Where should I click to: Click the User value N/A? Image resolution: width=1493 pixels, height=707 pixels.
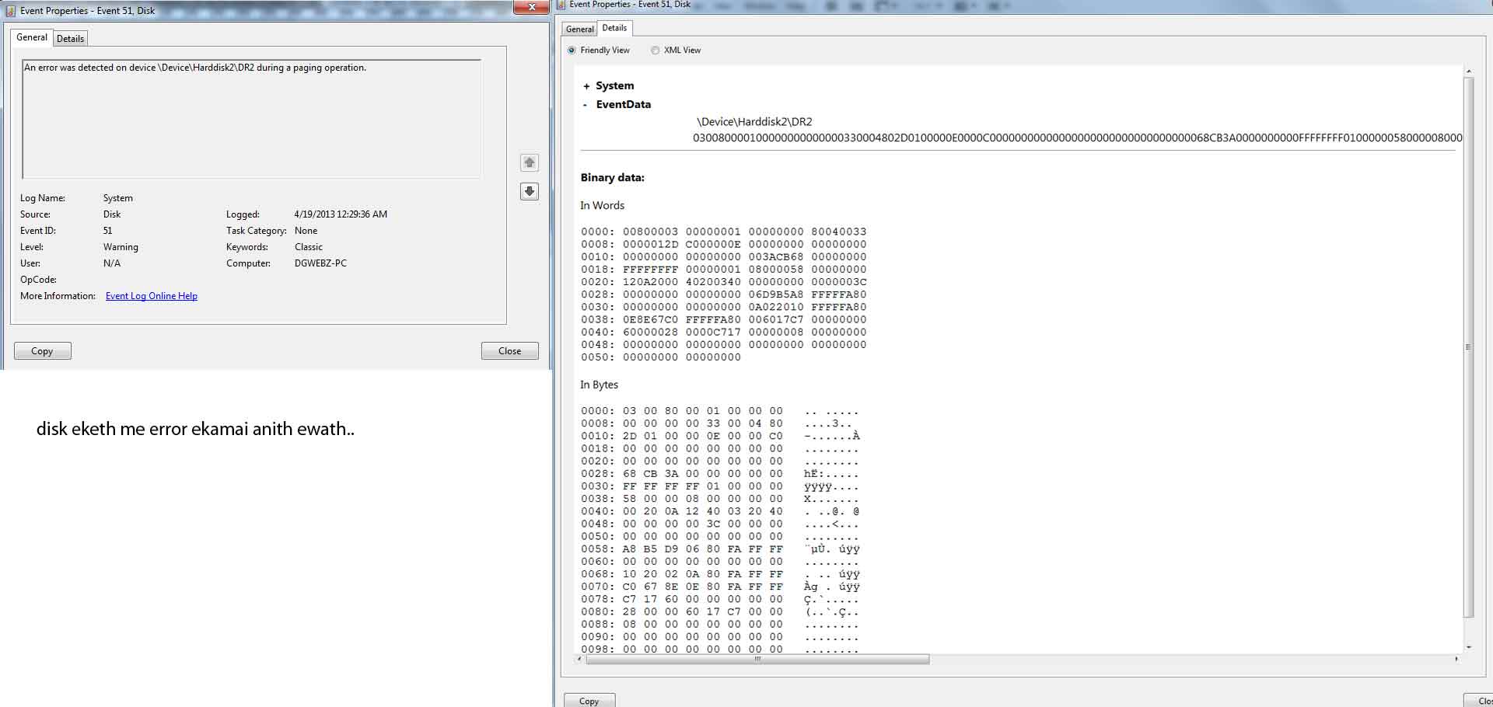click(x=112, y=263)
